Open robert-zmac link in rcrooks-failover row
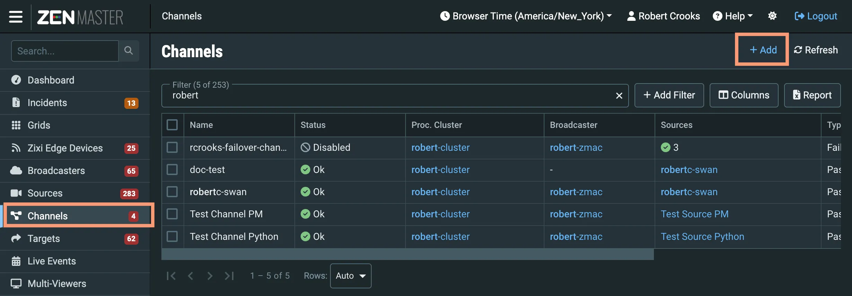Viewport: 852px width, 296px height. pos(576,147)
